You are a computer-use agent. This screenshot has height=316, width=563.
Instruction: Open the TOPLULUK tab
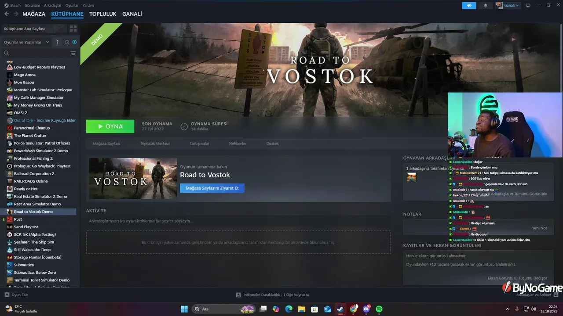point(102,14)
